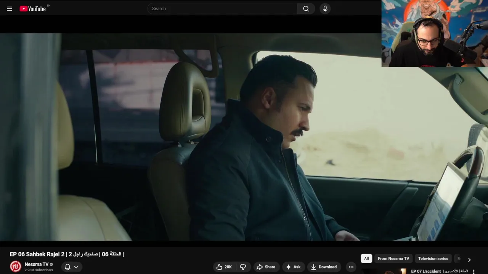Click the magnifier search button
Screen dimensions: 488x274
(x=306, y=9)
